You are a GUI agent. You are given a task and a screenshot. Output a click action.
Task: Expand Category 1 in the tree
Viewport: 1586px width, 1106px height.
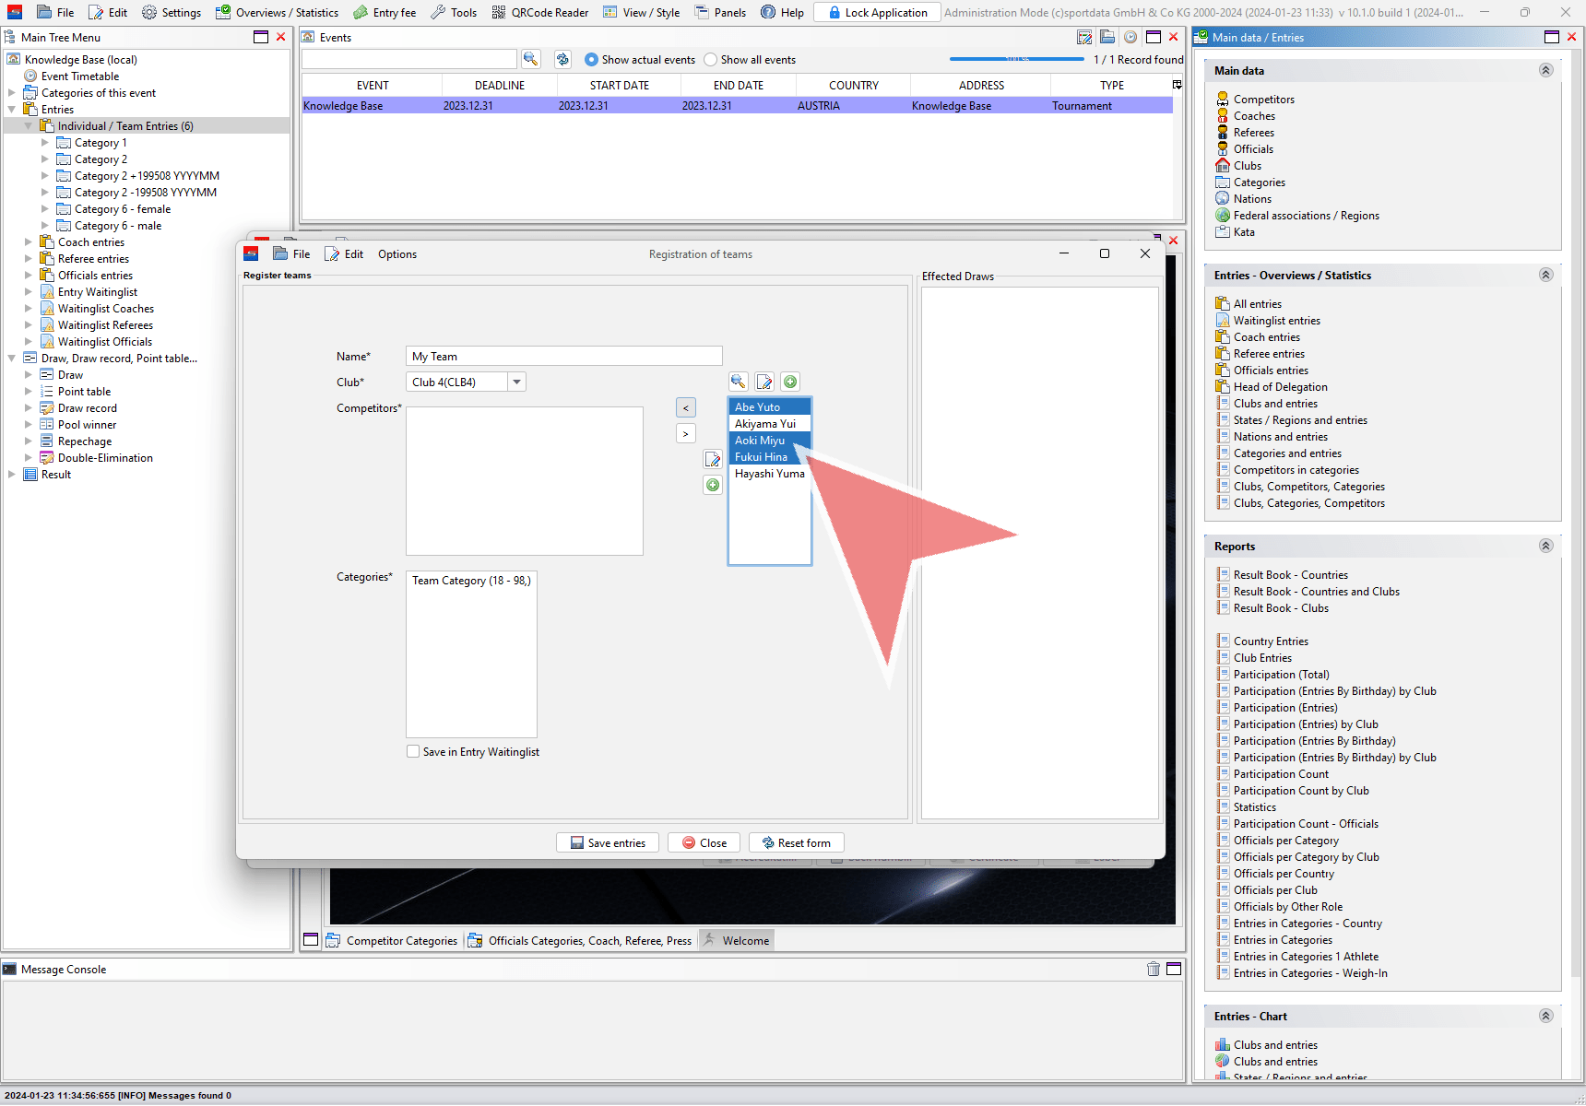point(45,143)
